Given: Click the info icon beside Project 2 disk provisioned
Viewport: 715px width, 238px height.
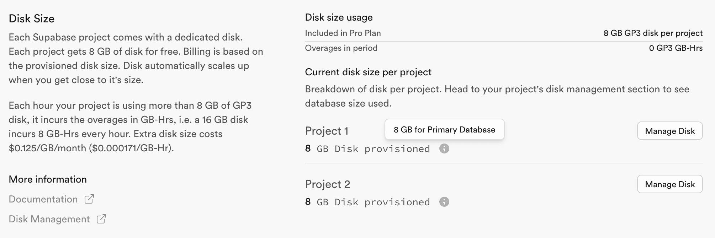Looking at the screenshot, I should 444,202.
